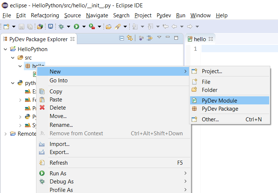
Task: Open the Forward history dropdown arrow
Action: pos(197,27)
